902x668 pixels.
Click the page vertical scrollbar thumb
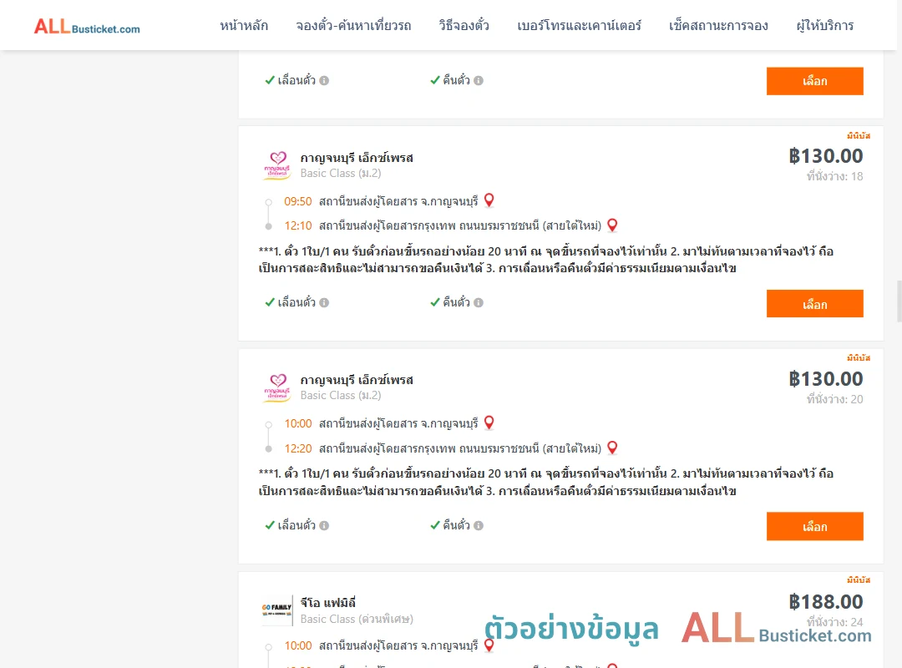(899, 301)
